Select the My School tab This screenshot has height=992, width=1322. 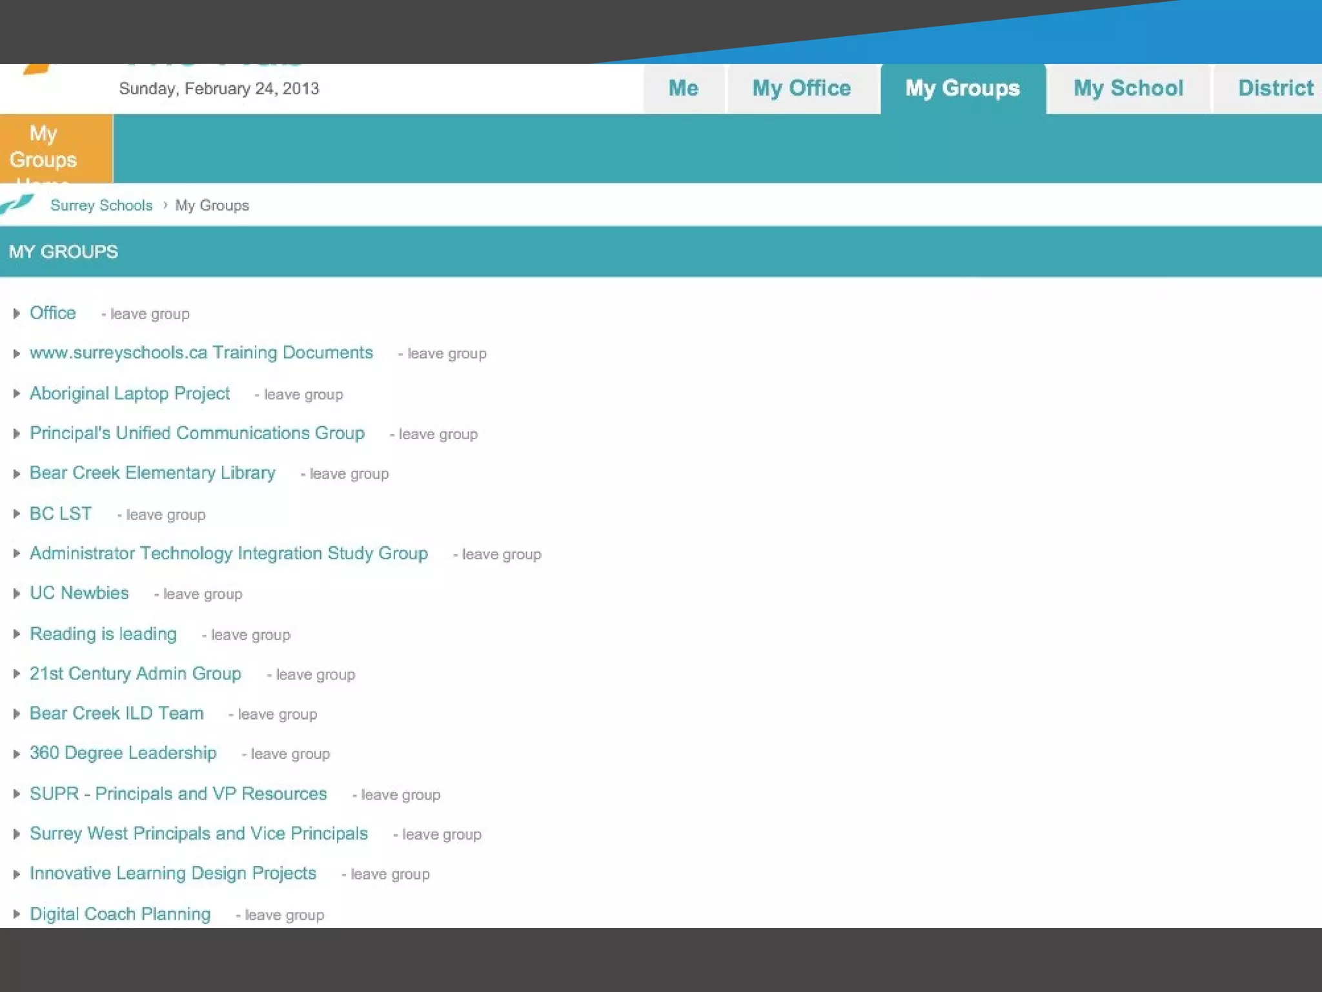click(x=1128, y=88)
